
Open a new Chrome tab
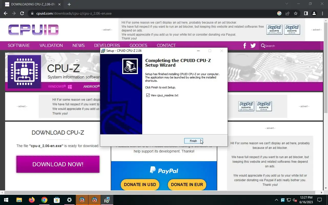pos(69,4)
